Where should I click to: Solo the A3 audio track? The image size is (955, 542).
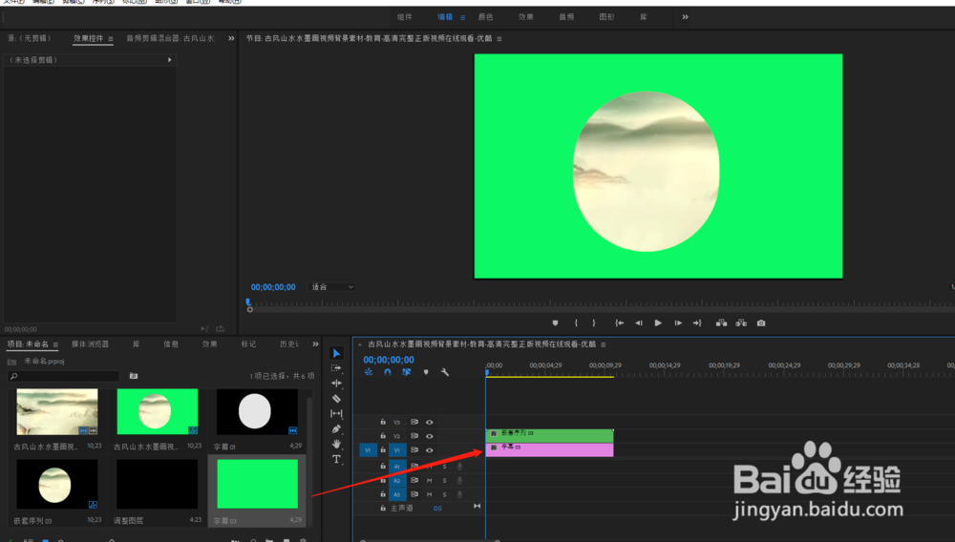click(445, 494)
